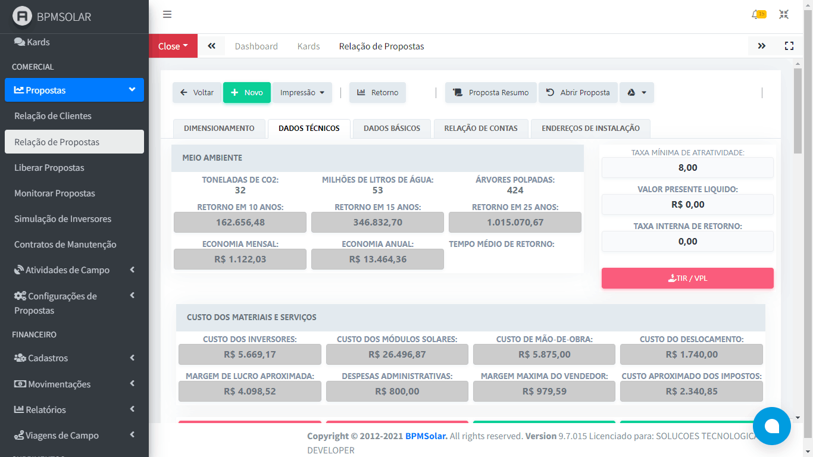
Task: Click the compress screen arrows icon
Action: tap(784, 15)
